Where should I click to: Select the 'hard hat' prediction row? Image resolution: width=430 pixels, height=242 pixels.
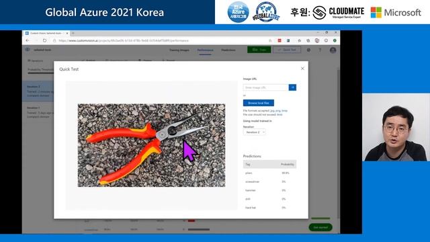269,208
